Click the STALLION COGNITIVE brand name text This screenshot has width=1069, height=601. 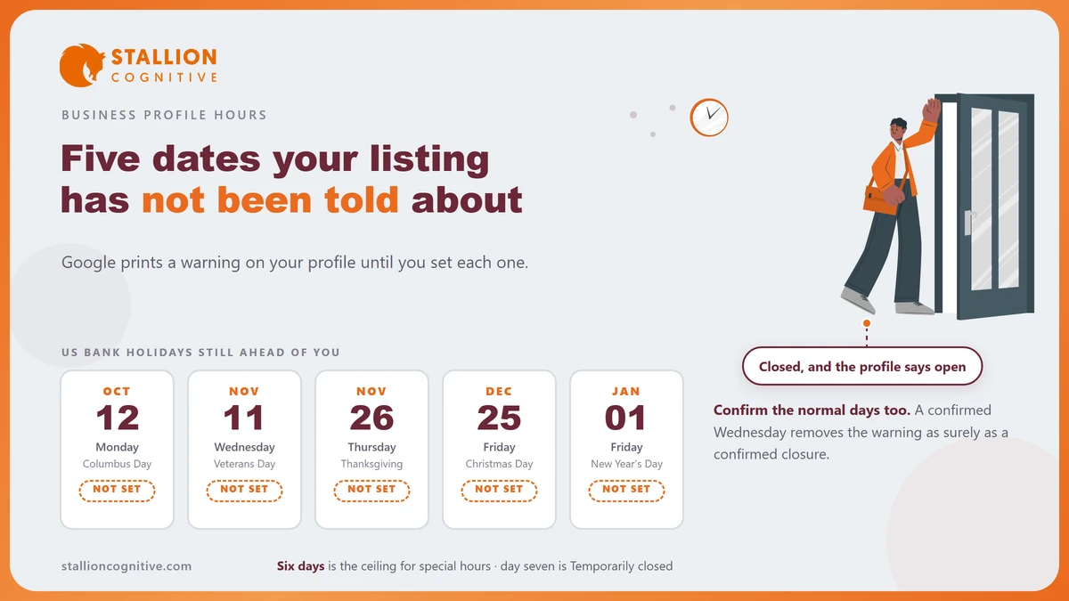point(164,67)
